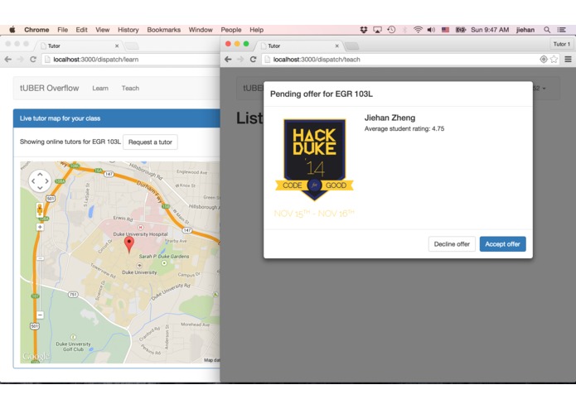
Task: Click the location target icon in teach address bar
Action: (x=544, y=59)
